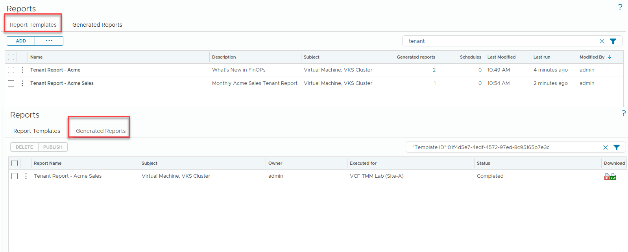Screen dimensions: 628x252
Task: Select the Monthly Acme Sales Tenant Report row checkbox
Action: (11, 83)
